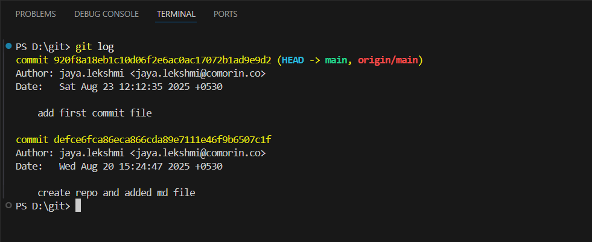The image size is (592, 242).
Task: Click commit hash starting with 920f8a18
Action: [x=162, y=60]
